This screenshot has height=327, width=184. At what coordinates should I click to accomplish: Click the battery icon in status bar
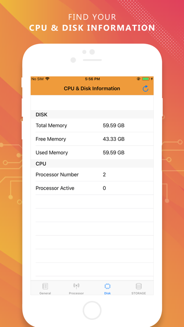click(146, 79)
